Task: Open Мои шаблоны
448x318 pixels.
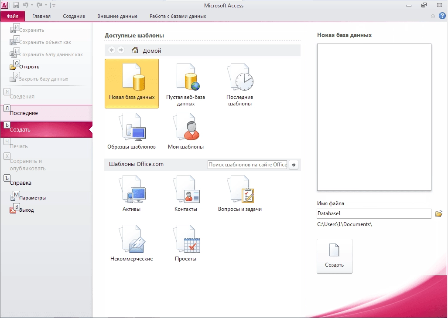Action: tap(186, 131)
